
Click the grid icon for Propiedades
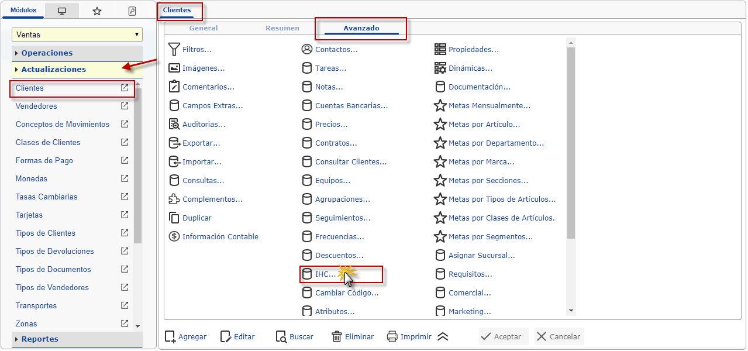click(440, 49)
